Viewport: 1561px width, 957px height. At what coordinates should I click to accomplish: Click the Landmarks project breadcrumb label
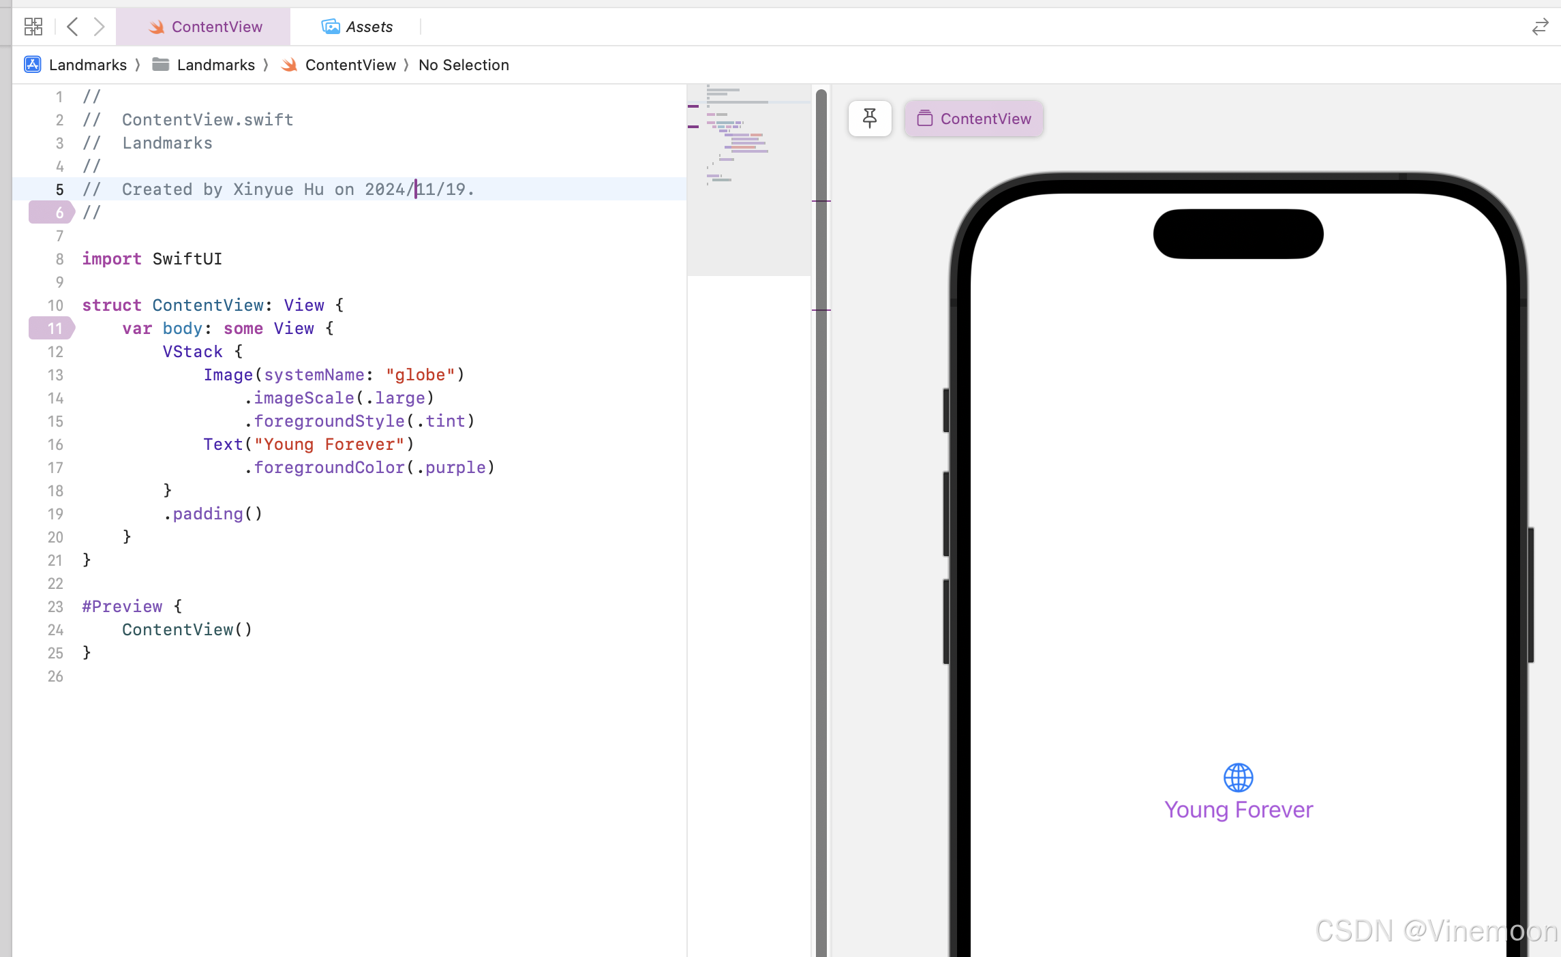point(87,65)
